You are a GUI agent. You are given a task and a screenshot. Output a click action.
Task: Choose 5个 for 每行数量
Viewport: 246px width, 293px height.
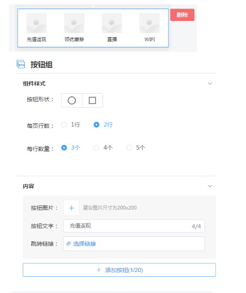(x=136, y=148)
